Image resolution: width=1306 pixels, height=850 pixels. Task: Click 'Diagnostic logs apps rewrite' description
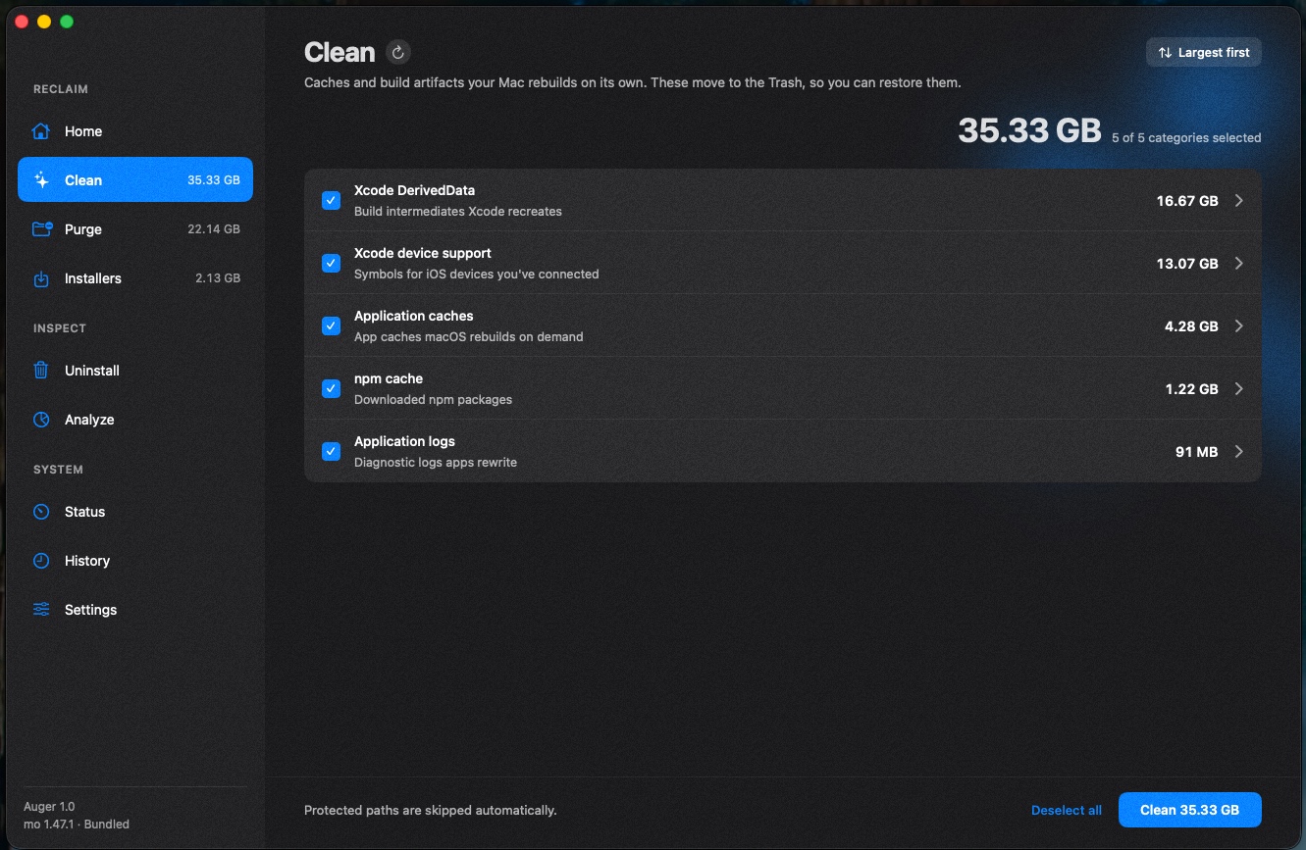pyautogui.click(x=435, y=463)
